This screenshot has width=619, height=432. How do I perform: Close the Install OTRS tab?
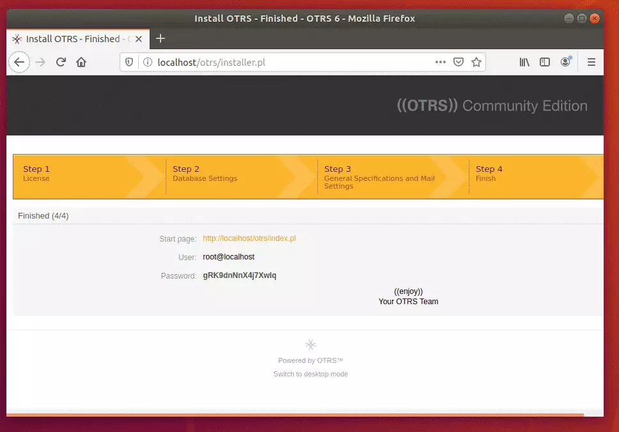[139, 39]
